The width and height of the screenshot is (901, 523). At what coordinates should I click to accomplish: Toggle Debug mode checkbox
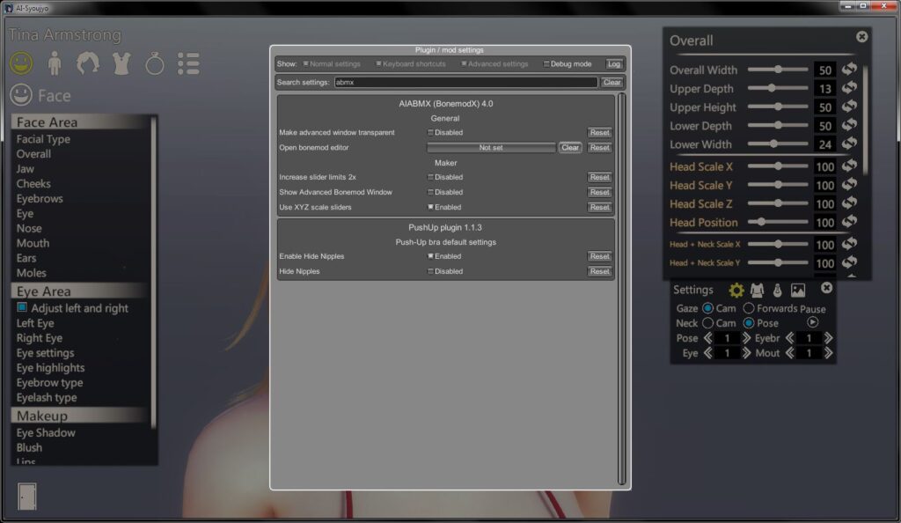(x=546, y=63)
